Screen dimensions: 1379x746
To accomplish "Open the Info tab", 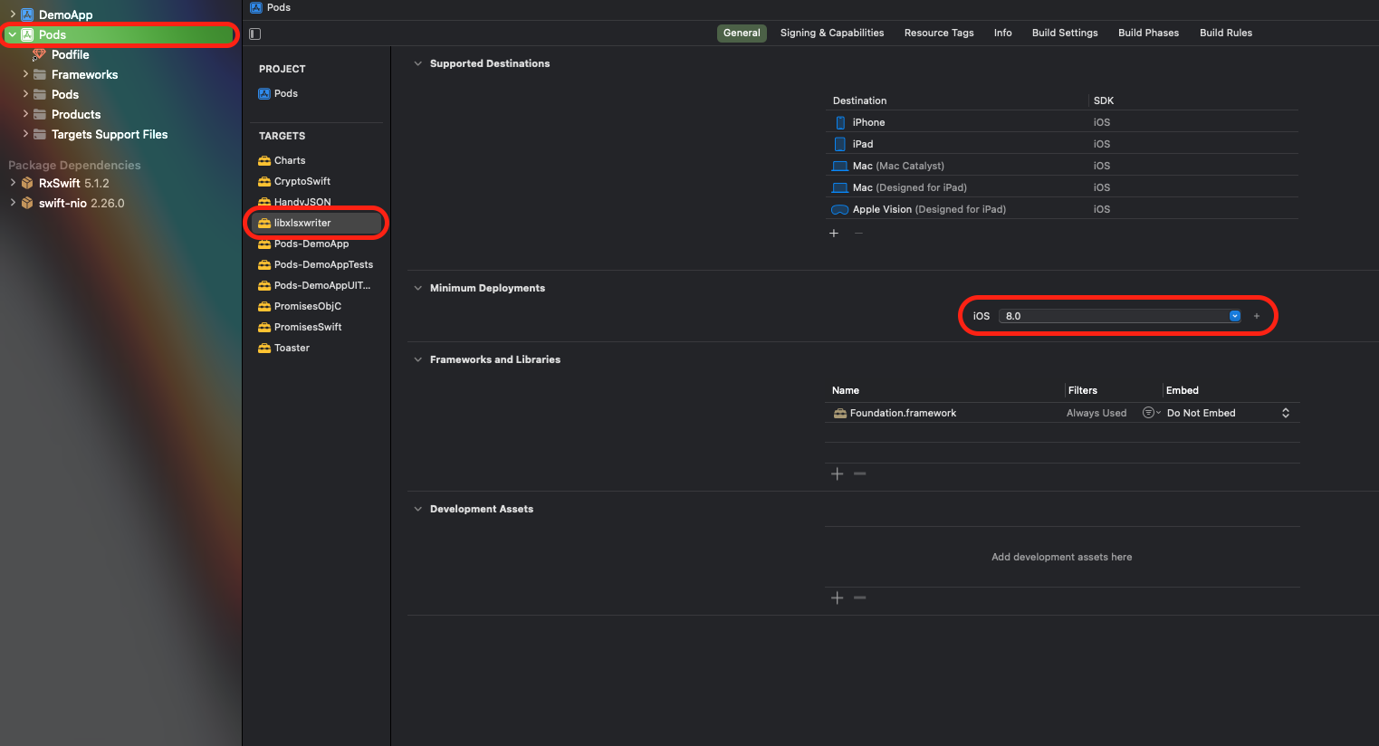I will (1002, 33).
